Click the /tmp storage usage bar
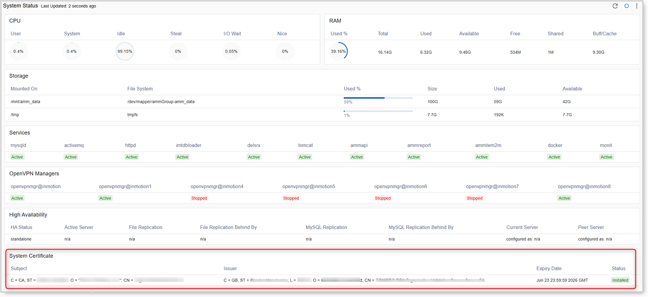This screenshot has height=297, width=648. [x=378, y=111]
